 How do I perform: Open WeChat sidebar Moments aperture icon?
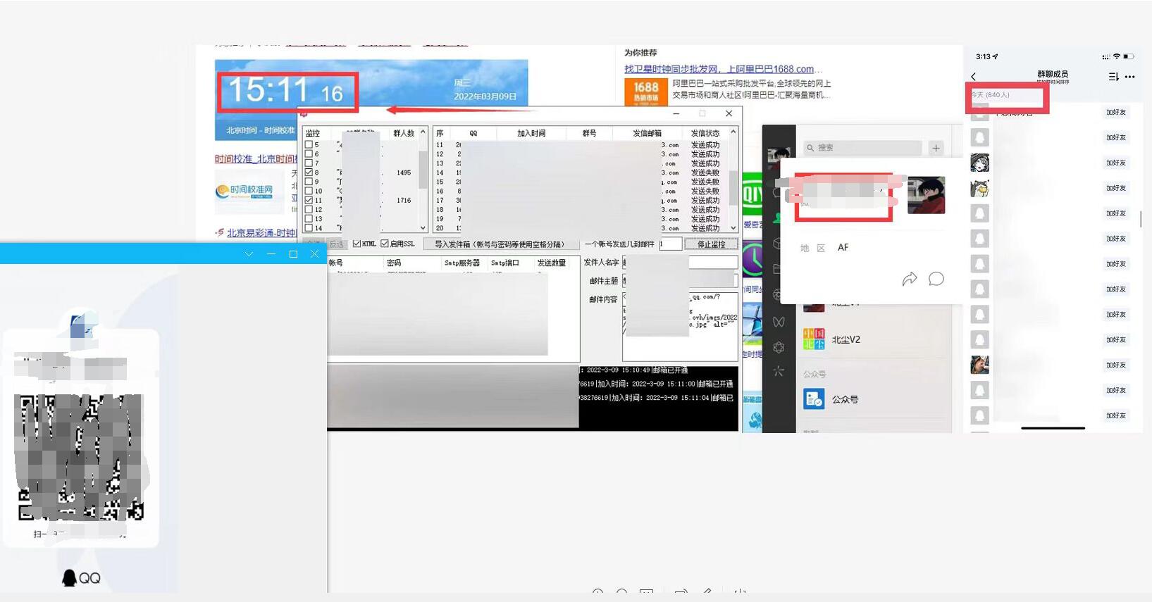click(777, 295)
